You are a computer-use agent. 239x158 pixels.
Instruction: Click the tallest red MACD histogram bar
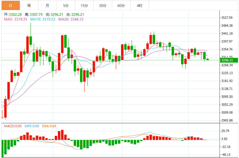62,135
